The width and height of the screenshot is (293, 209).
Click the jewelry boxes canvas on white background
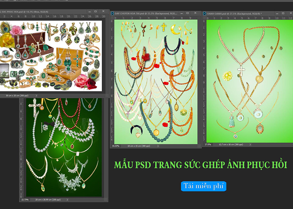[x=51, y=56]
